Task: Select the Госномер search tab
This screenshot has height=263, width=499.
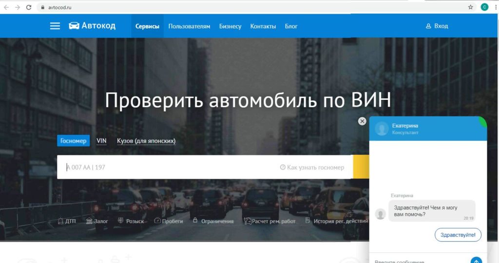Action: click(73, 141)
